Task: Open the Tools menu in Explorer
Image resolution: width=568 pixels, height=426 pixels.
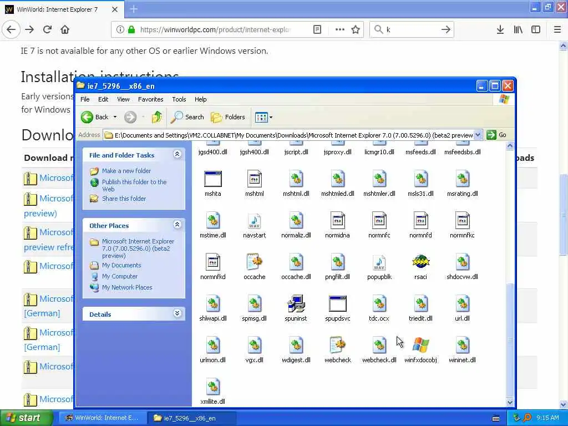Action: click(x=179, y=99)
